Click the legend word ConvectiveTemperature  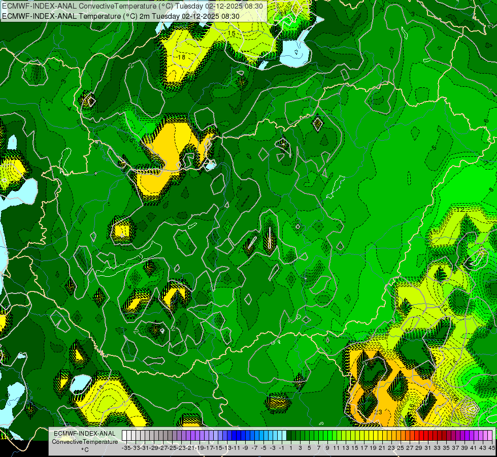click(x=85, y=441)
